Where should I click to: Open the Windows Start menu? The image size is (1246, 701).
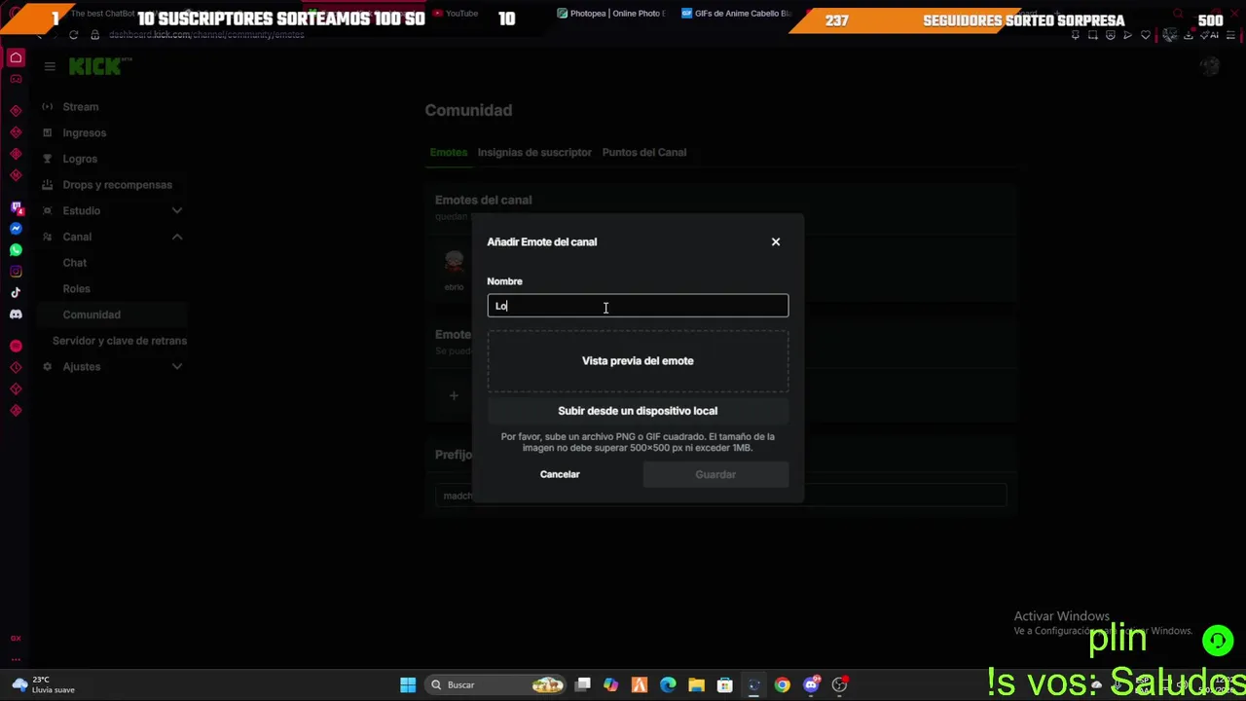tap(408, 685)
